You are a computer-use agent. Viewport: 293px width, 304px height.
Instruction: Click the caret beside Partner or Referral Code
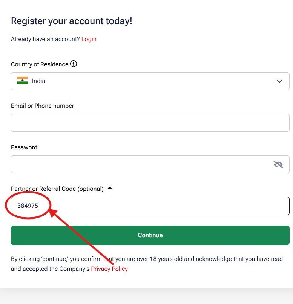point(109,187)
